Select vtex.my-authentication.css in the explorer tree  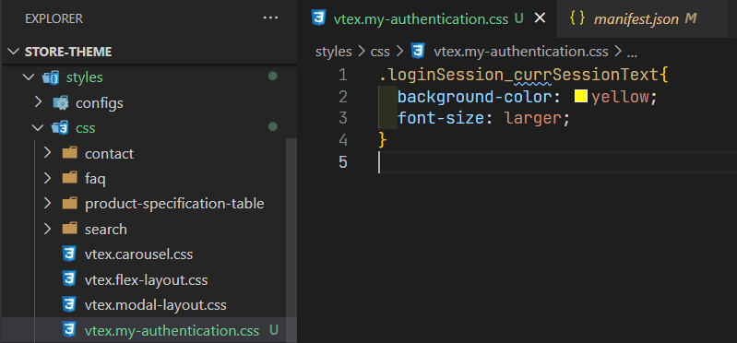pos(172,331)
